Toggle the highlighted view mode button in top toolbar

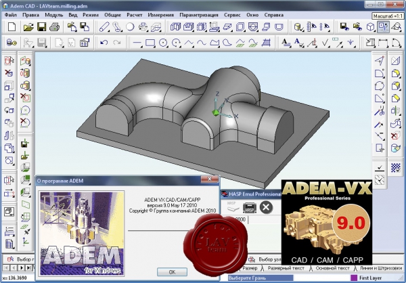[x=383, y=27]
